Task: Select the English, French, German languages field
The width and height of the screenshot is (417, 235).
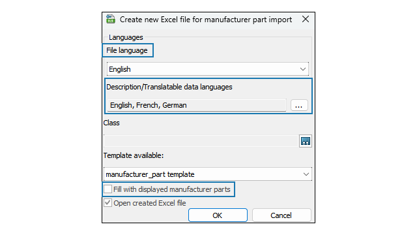Action: (x=197, y=105)
